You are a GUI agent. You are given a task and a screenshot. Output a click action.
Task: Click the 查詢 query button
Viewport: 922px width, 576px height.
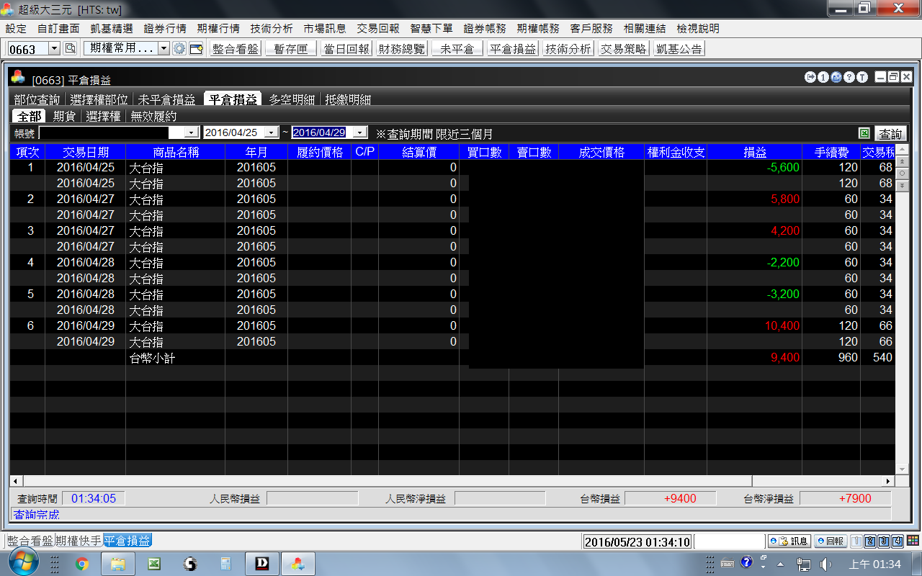point(891,133)
